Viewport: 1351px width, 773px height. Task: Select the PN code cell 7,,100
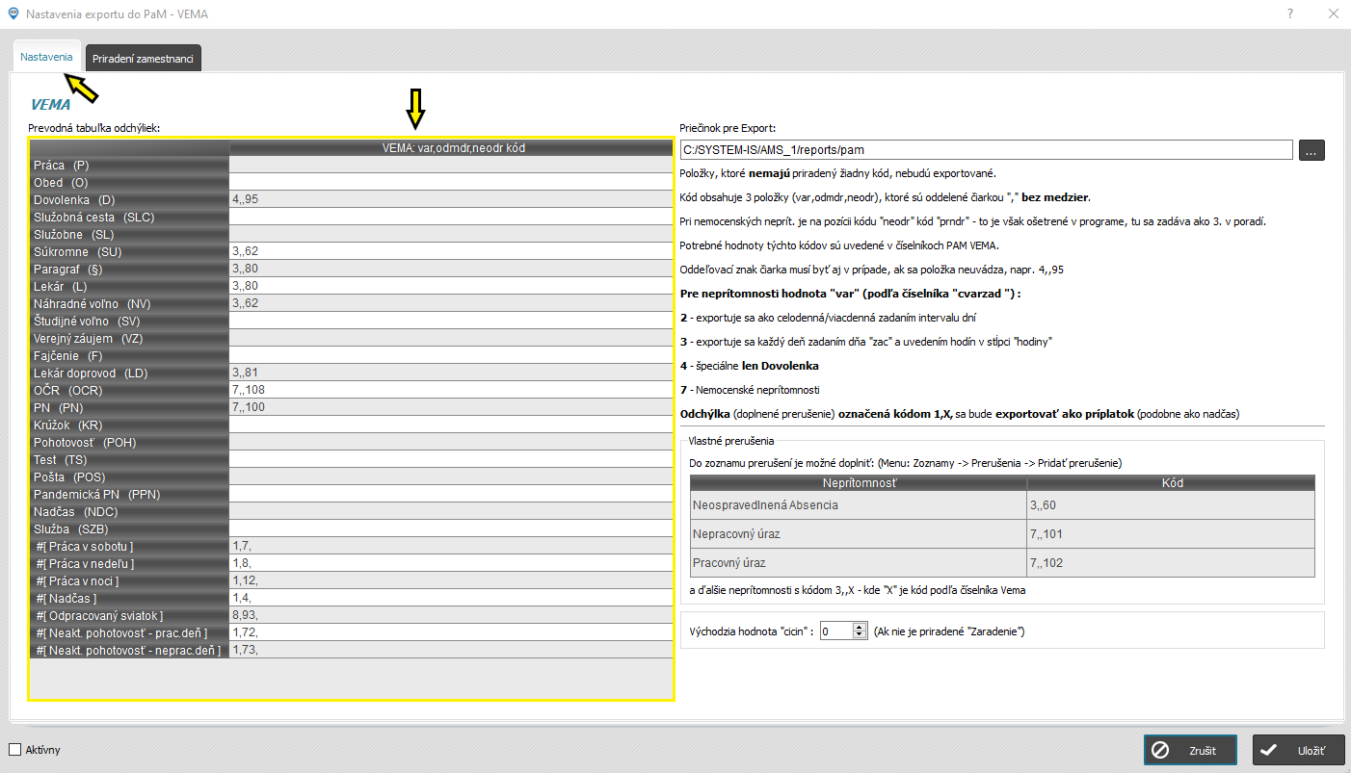pyautogui.click(x=451, y=407)
